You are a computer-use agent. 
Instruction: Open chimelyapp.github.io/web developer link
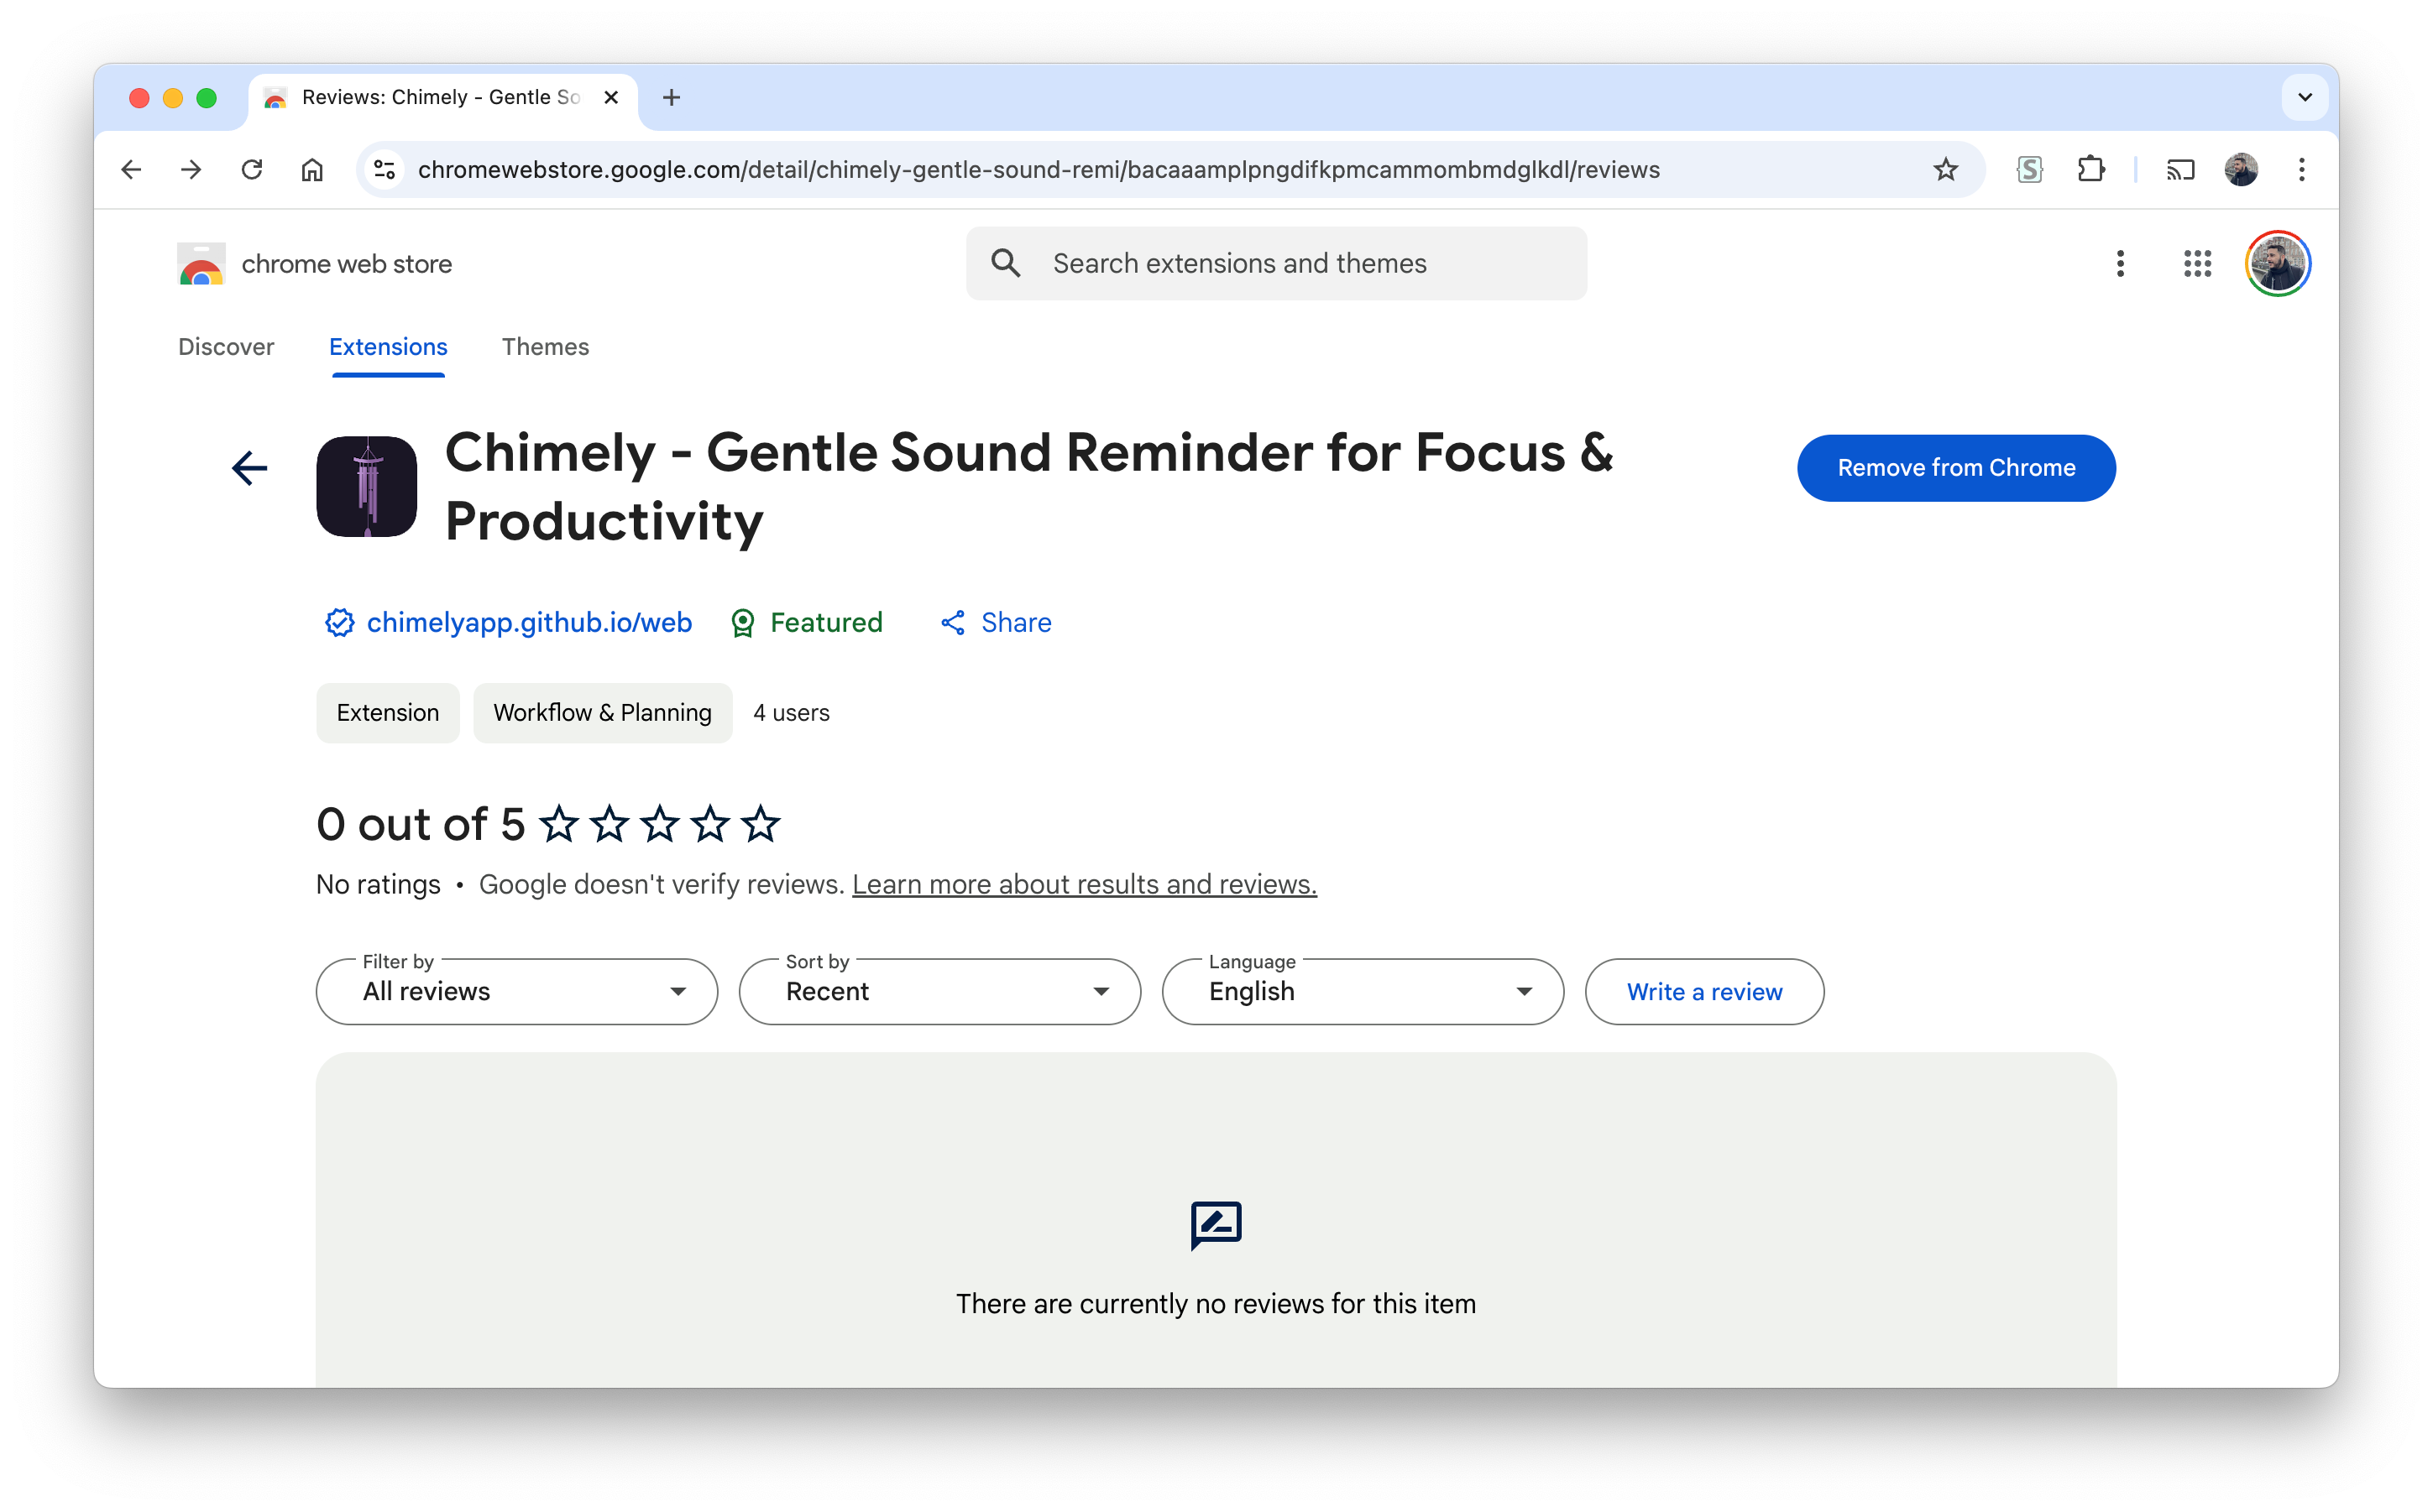528,622
